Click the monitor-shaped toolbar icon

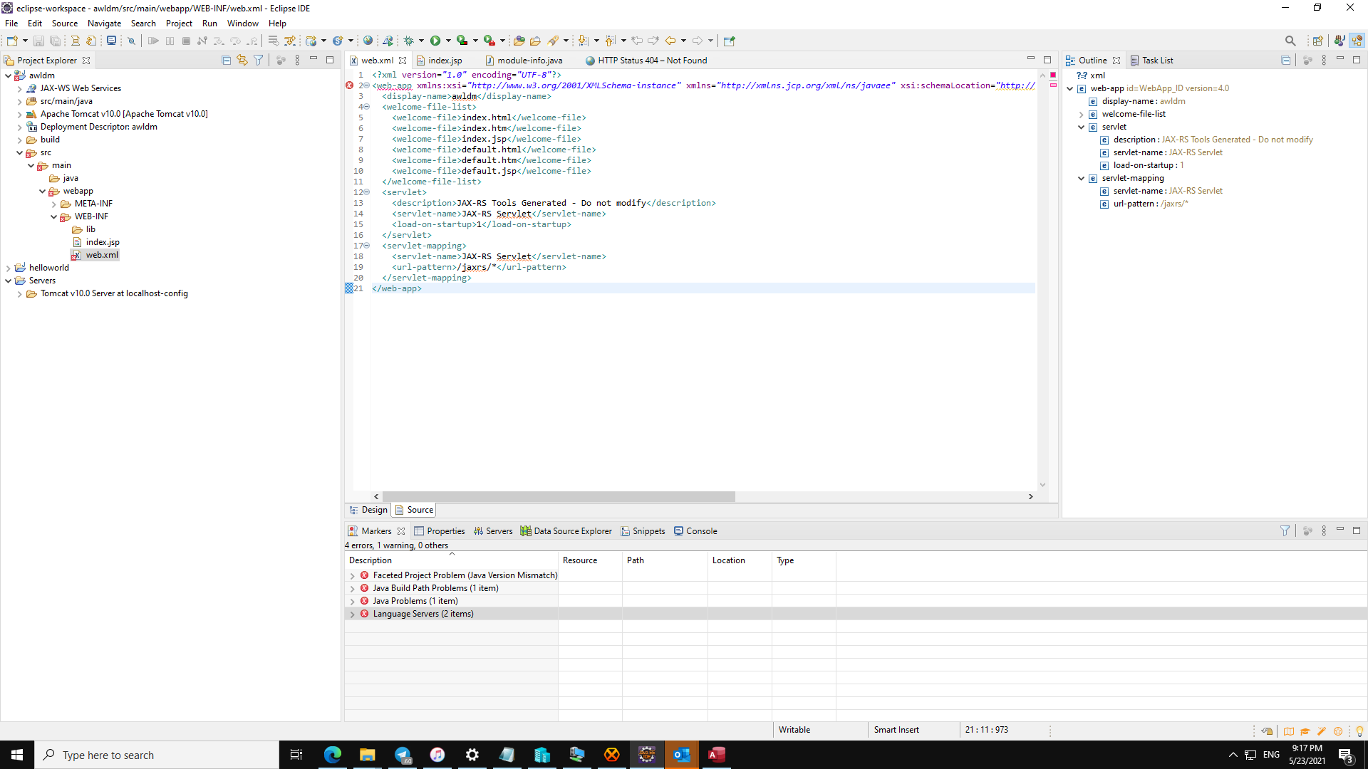pos(111,41)
